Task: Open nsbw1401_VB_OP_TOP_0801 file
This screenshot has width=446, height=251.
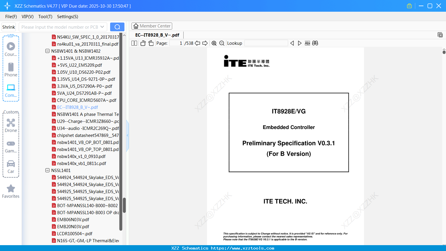Action: tap(88, 149)
